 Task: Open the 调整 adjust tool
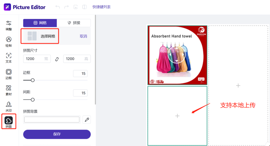pyautogui.click(x=9, y=25)
